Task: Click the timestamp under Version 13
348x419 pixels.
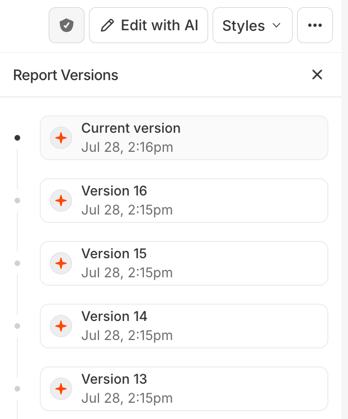Action: (127, 398)
